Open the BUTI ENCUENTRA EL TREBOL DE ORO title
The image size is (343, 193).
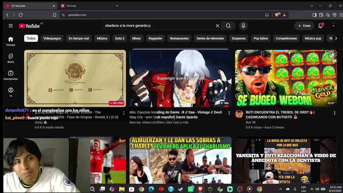click(x=280, y=115)
